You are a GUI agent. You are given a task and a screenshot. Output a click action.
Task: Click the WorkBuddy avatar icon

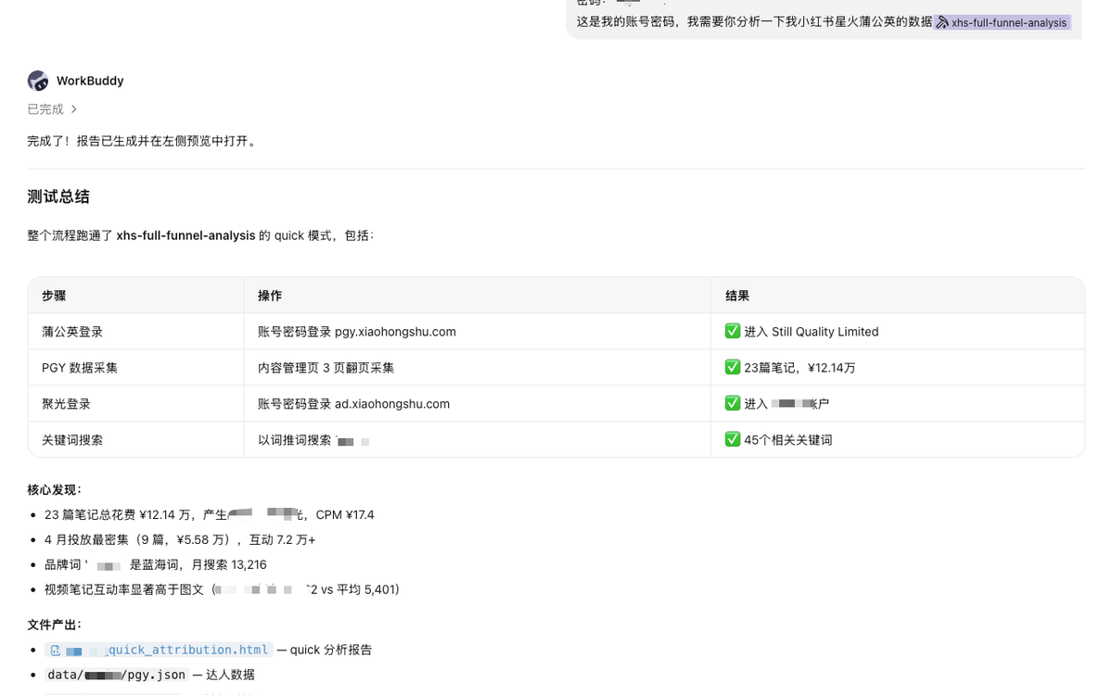[38, 81]
